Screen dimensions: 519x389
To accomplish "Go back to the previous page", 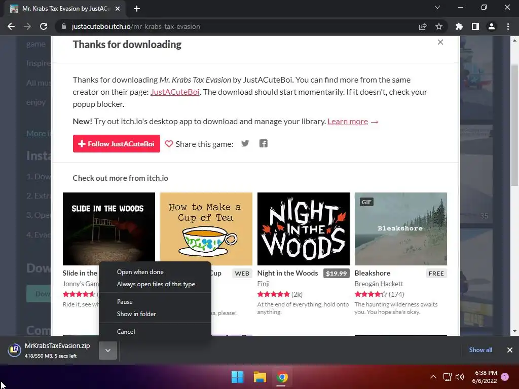I will (11, 26).
